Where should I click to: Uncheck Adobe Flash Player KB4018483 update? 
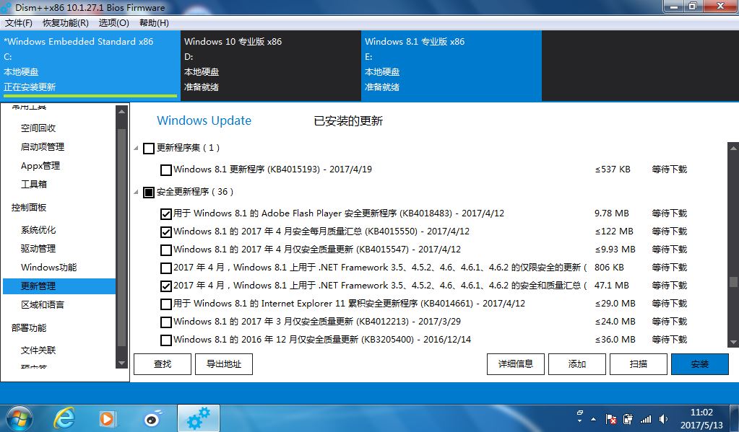pyautogui.click(x=166, y=213)
